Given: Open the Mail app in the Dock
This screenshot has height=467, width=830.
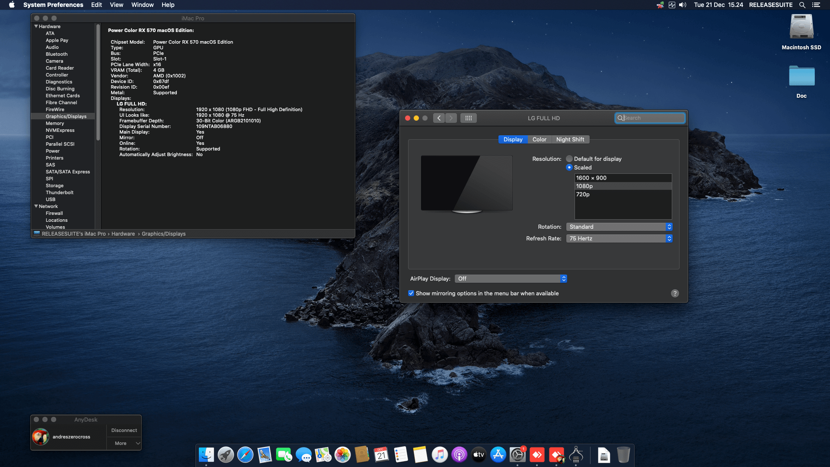Looking at the screenshot, I should click(x=265, y=455).
